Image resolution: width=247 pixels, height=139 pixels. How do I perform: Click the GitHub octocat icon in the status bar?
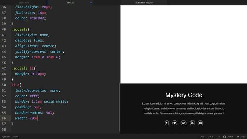click(225, 137)
